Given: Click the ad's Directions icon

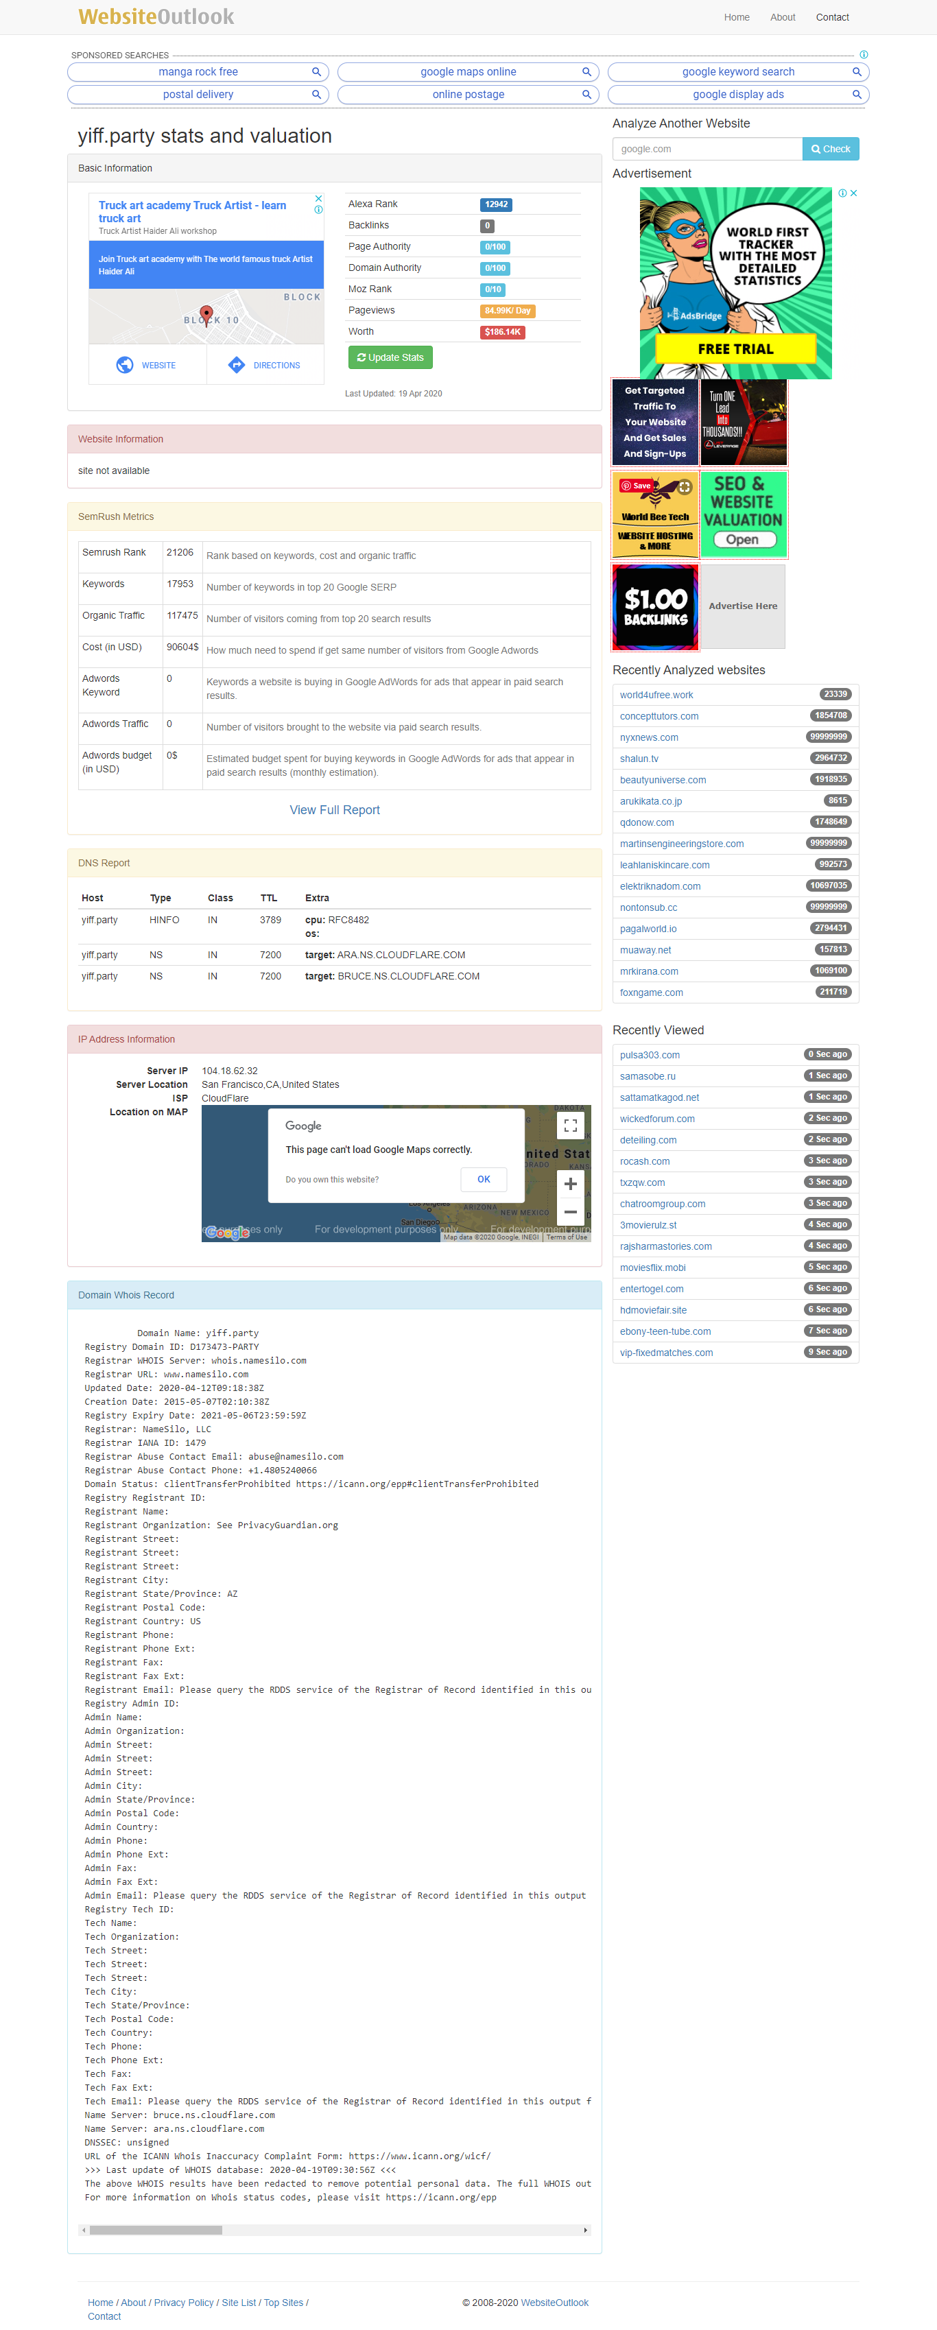Looking at the screenshot, I should pyautogui.click(x=237, y=364).
